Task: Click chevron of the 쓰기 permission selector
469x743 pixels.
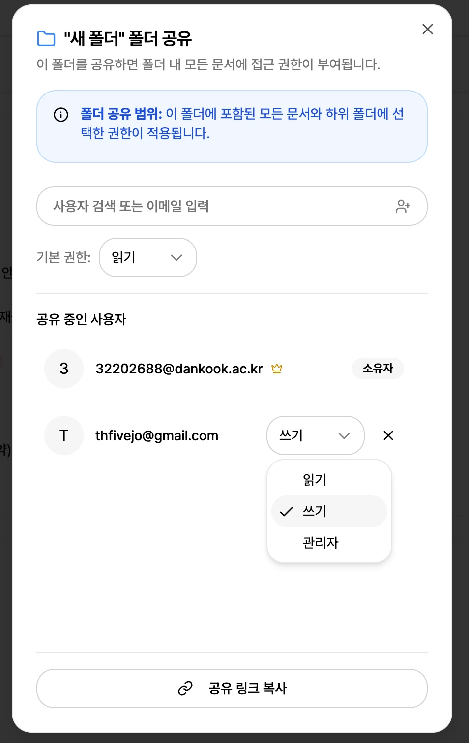Action: (x=344, y=435)
